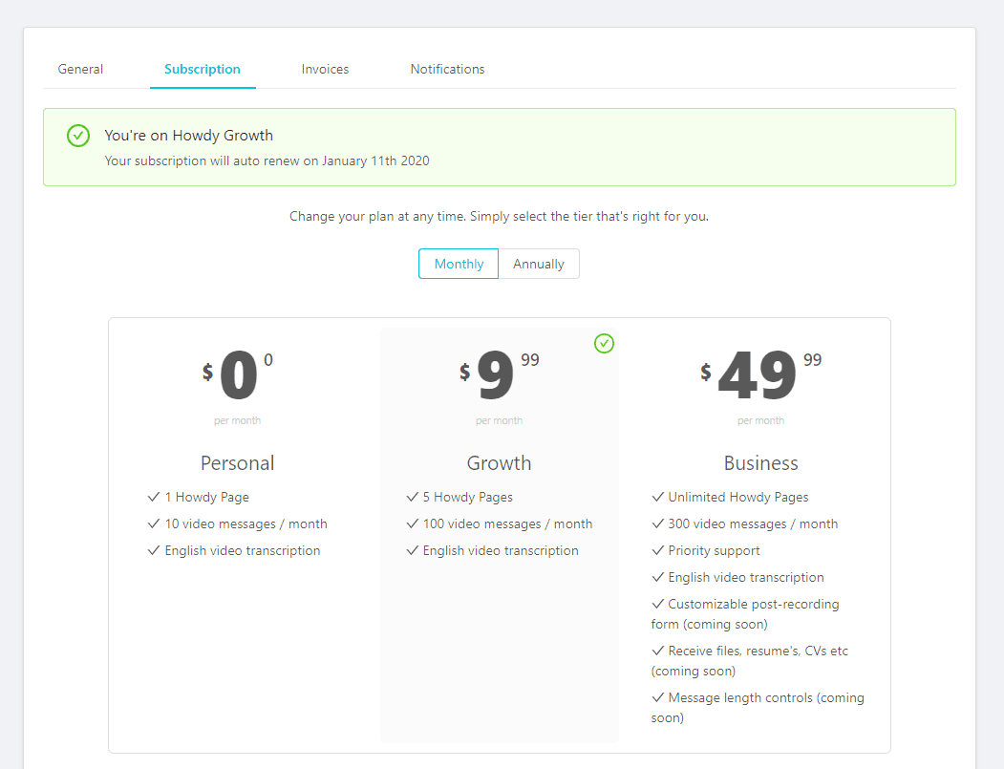Select the Personal plan title
This screenshot has height=769, width=1004.
coord(237,463)
